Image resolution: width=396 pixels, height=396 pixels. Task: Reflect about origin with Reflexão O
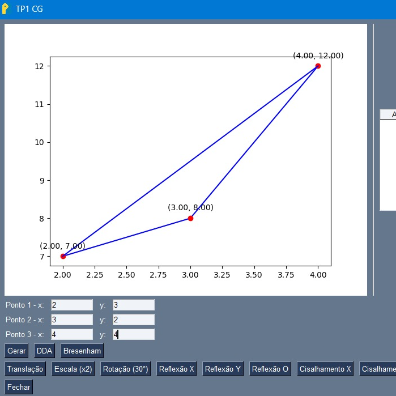coord(270,369)
